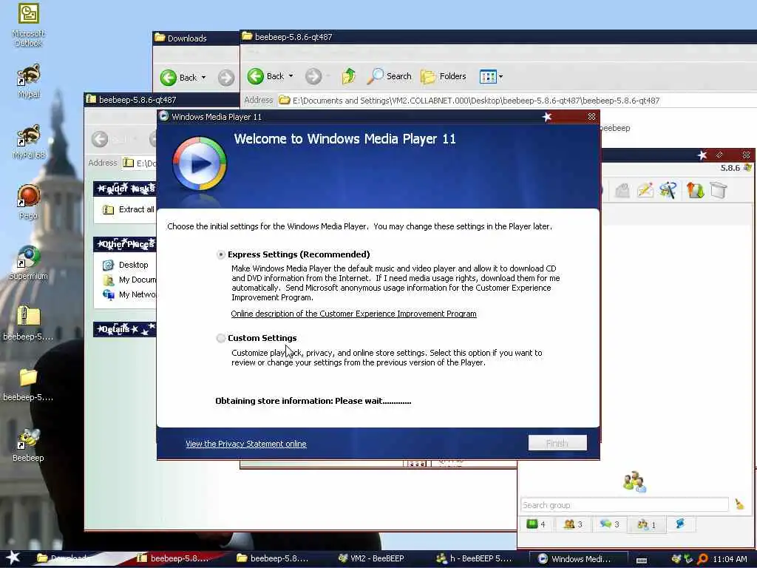
Task: Click the on-screen keyboard tray icon
Action: [642, 561]
